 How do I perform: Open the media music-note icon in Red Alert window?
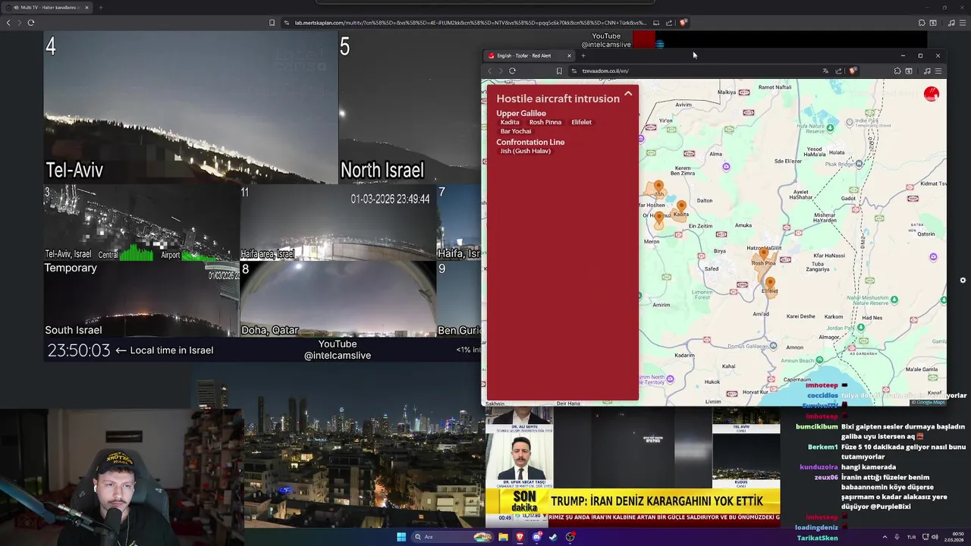pos(927,71)
